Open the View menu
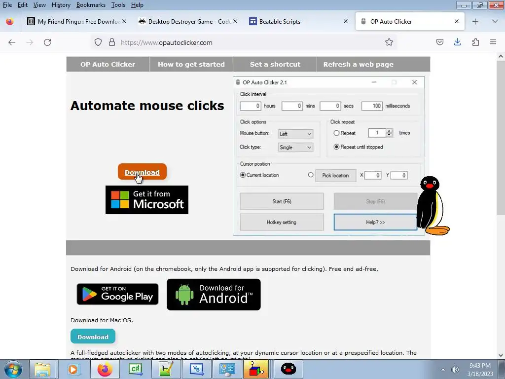 point(39,5)
